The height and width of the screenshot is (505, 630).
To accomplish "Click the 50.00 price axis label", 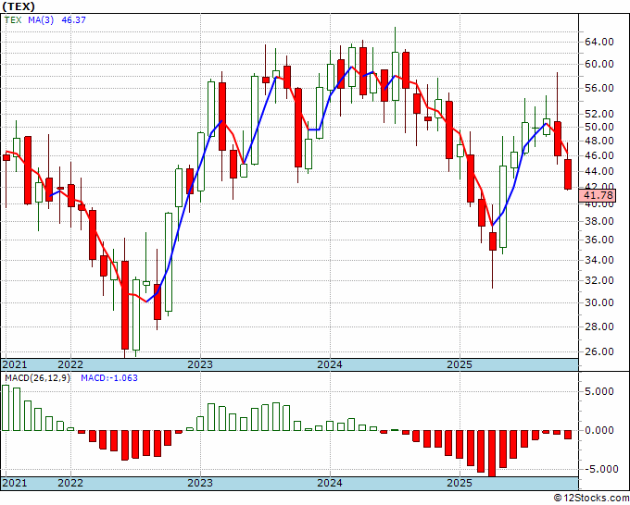I will tap(598, 127).
